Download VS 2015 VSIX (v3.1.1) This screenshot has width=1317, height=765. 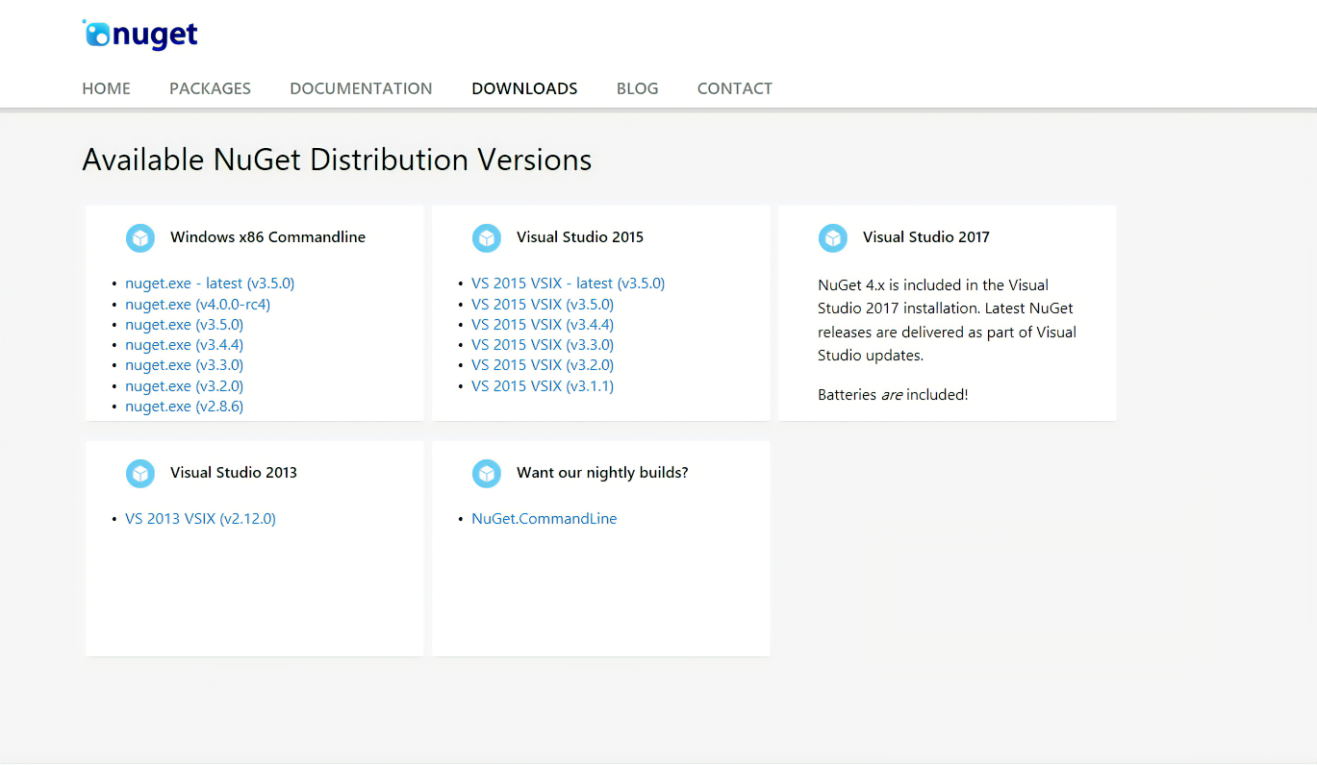pyautogui.click(x=543, y=386)
